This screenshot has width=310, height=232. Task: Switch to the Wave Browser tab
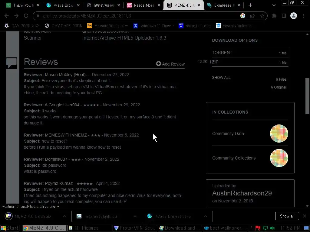pos(63,5)
